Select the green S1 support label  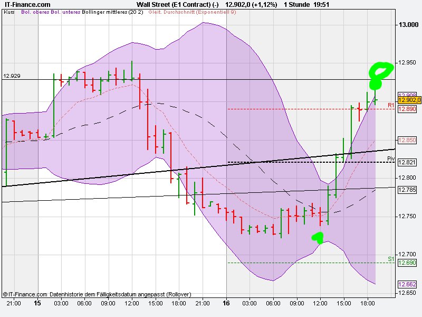(390, 259)
